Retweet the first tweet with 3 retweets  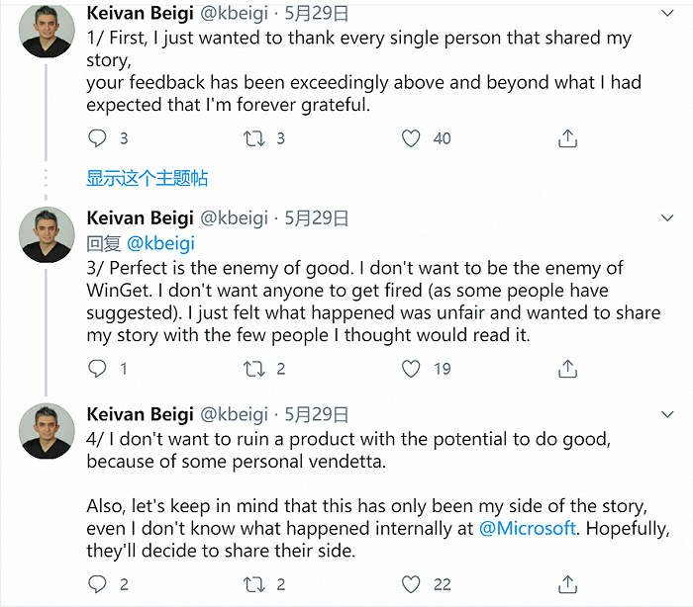click(x=254, y=139)
